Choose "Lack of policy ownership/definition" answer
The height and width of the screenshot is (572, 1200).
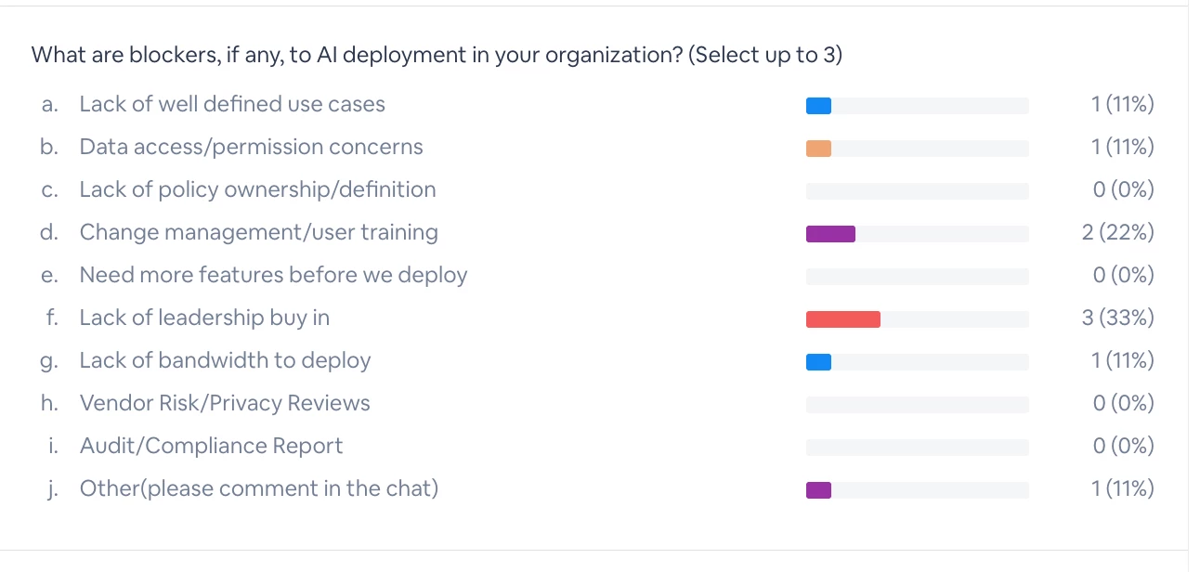coord(257,190)
